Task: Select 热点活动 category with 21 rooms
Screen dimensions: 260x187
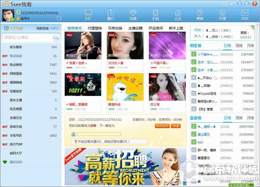Action: click(31, 56)
